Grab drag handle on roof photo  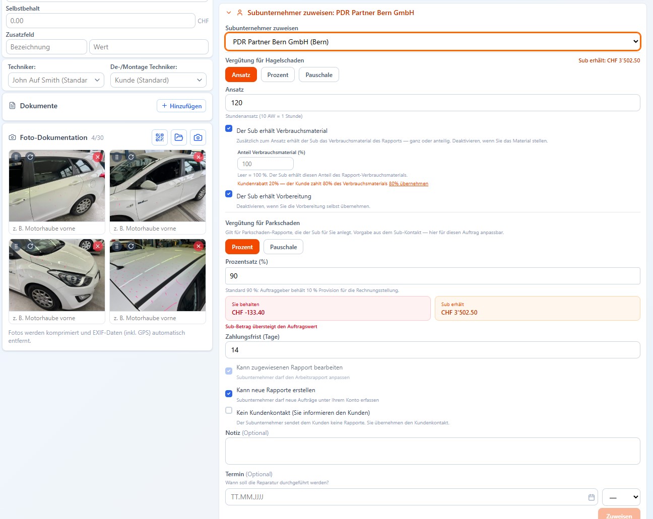tap(117, 246)
